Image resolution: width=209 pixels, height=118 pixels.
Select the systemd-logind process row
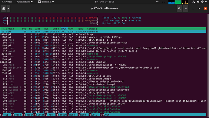(103, 104)
